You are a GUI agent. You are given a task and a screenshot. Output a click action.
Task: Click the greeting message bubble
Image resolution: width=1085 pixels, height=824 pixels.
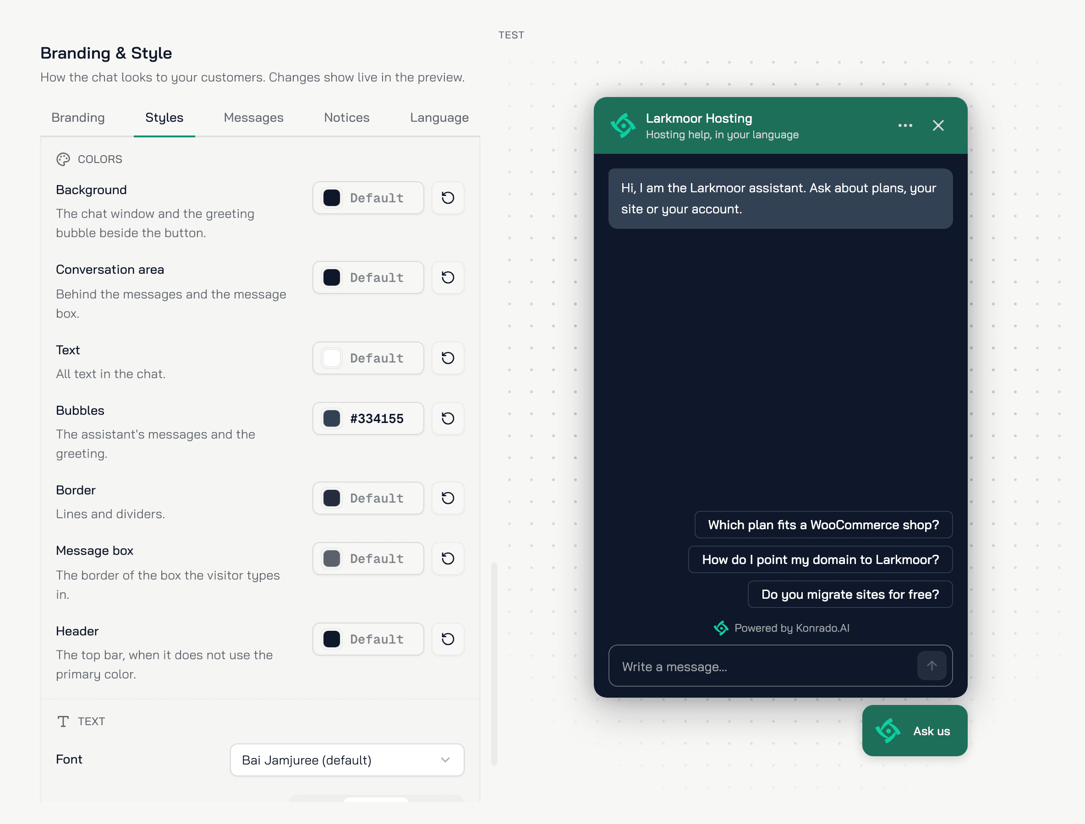[x=780, y=199]
